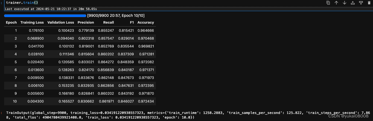
Task: Select F1 value 0.815421
Action: [x=126, y=30]
